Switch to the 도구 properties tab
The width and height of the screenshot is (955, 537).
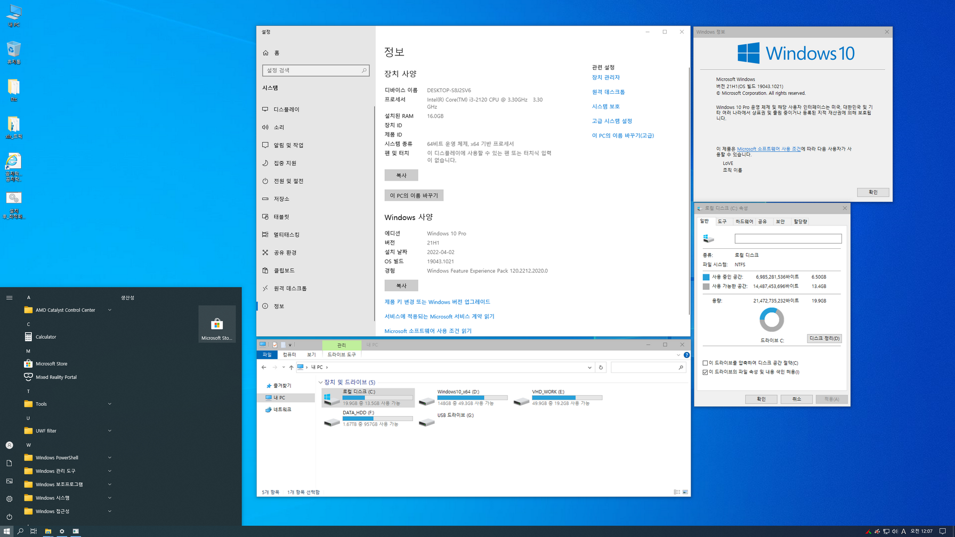pyautogui.click(x=722, y=222)
